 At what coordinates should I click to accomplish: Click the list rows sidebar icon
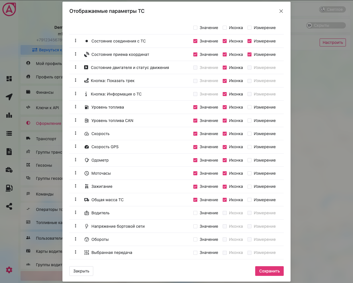click(x=9, y=133)
